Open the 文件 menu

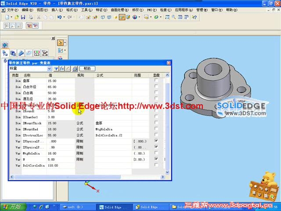[13, 10]
